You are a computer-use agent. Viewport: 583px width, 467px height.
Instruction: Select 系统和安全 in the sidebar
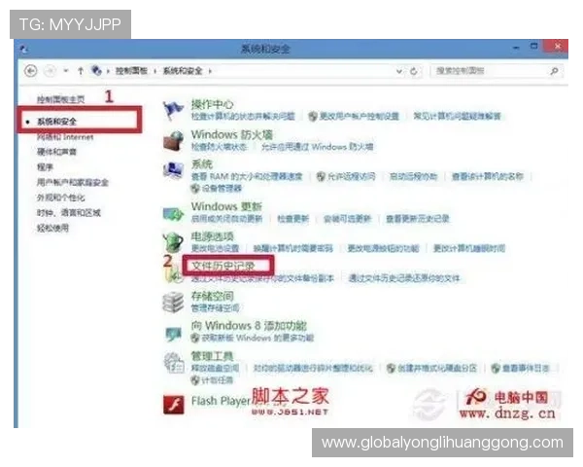(x=56, y=122)
